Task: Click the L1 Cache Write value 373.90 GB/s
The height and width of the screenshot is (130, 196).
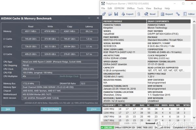Action: [50, 39]
